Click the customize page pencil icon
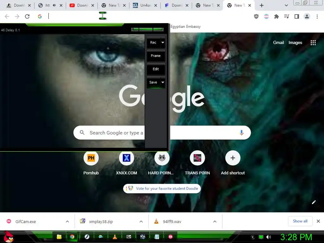This screenshot has width=324, height=243. coord(314,202)
